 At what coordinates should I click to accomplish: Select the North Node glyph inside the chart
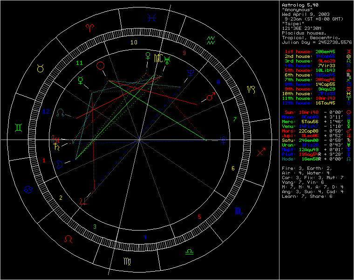(61, 112)
